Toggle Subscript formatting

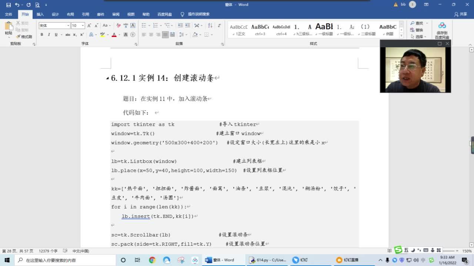click(75, 35)
